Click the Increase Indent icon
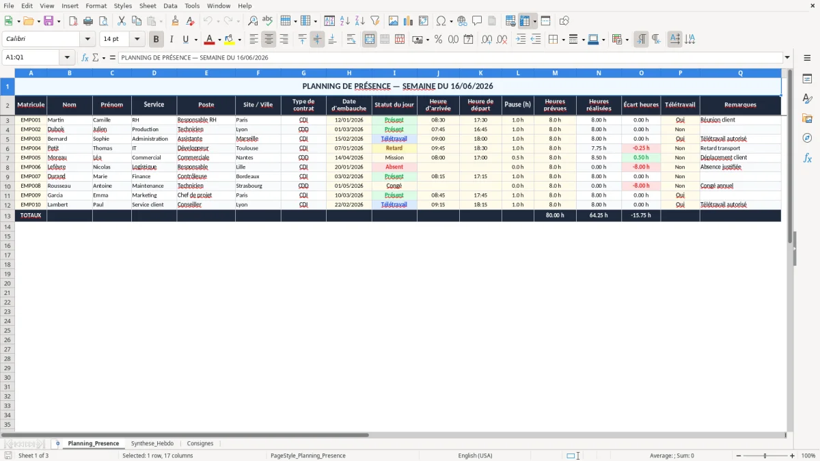 tap(521, 40)
